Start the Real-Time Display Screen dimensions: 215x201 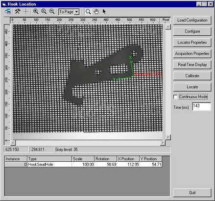click(192, 65)
